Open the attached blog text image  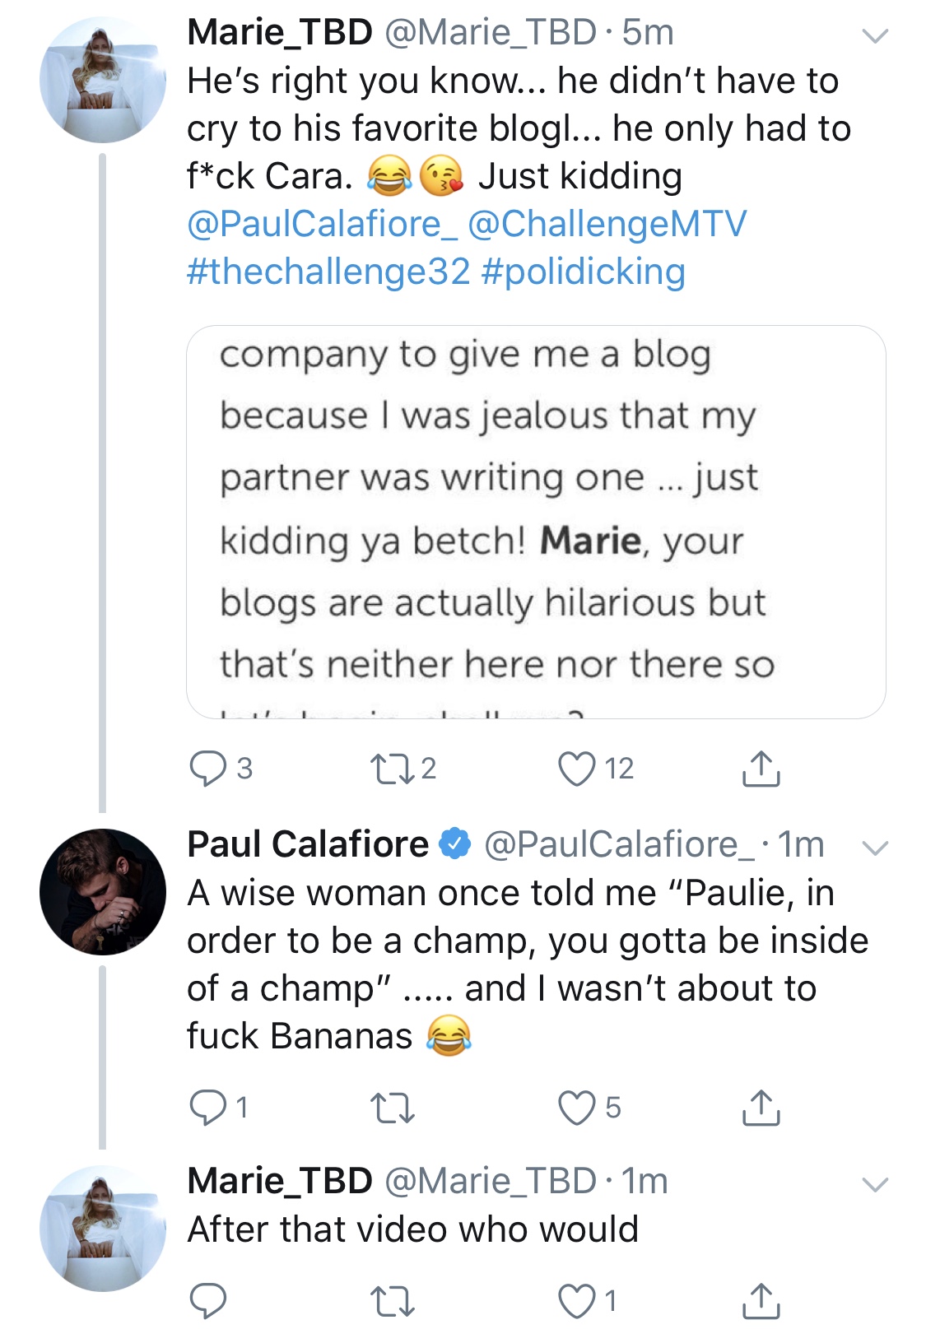click(536, 522)
